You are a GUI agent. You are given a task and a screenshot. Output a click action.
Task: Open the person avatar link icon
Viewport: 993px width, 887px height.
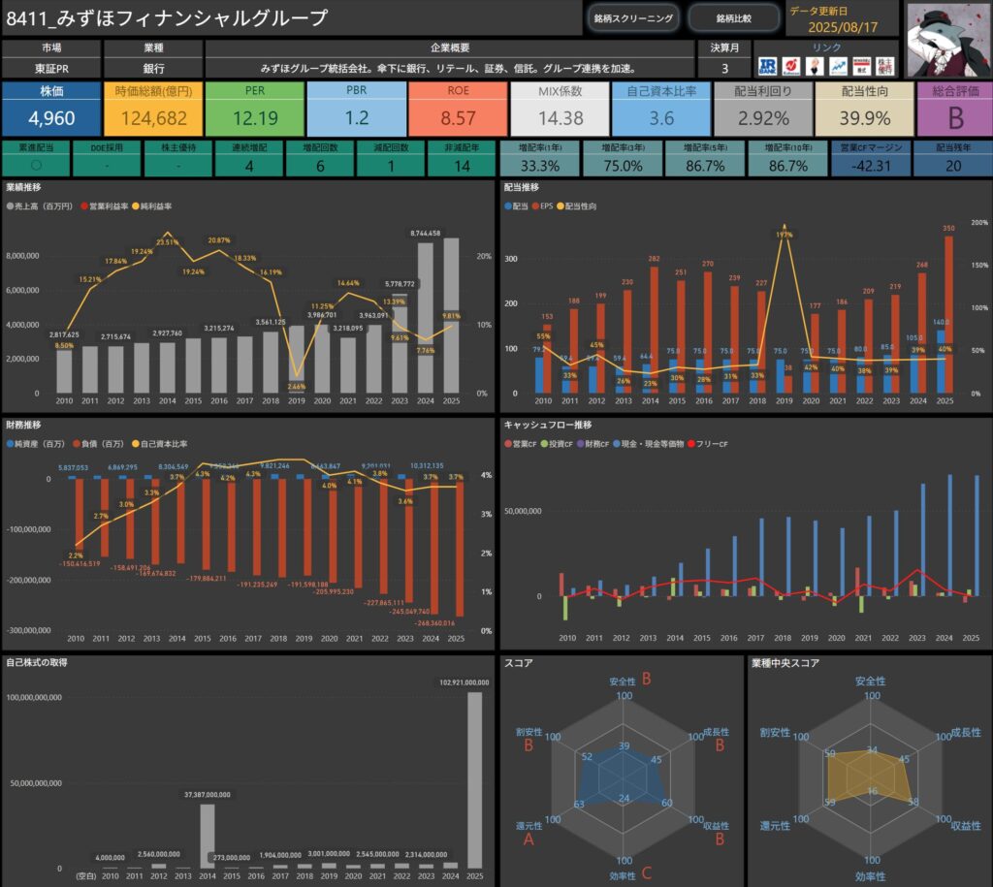click(815, 66)
